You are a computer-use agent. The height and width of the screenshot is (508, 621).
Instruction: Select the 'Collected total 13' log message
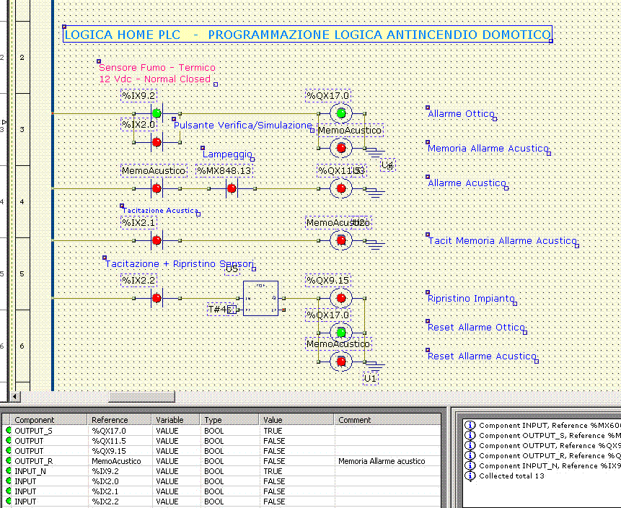514,476
